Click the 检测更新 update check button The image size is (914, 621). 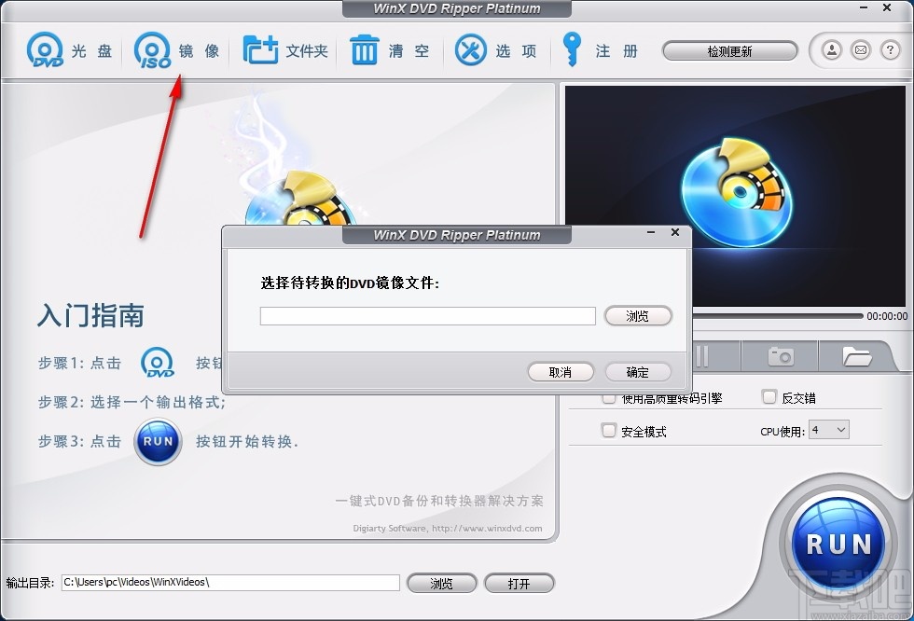pyautogui.click(x=730, y=50)
